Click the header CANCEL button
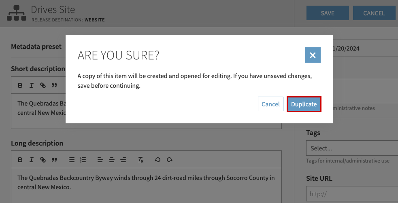Image resolution: width=398 pixels, height=203 pixels. [374, 13]
